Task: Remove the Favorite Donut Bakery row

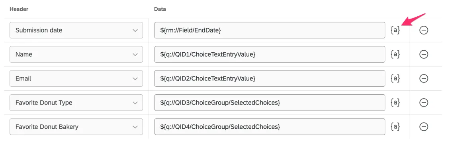Action: (x=424, y=127)
